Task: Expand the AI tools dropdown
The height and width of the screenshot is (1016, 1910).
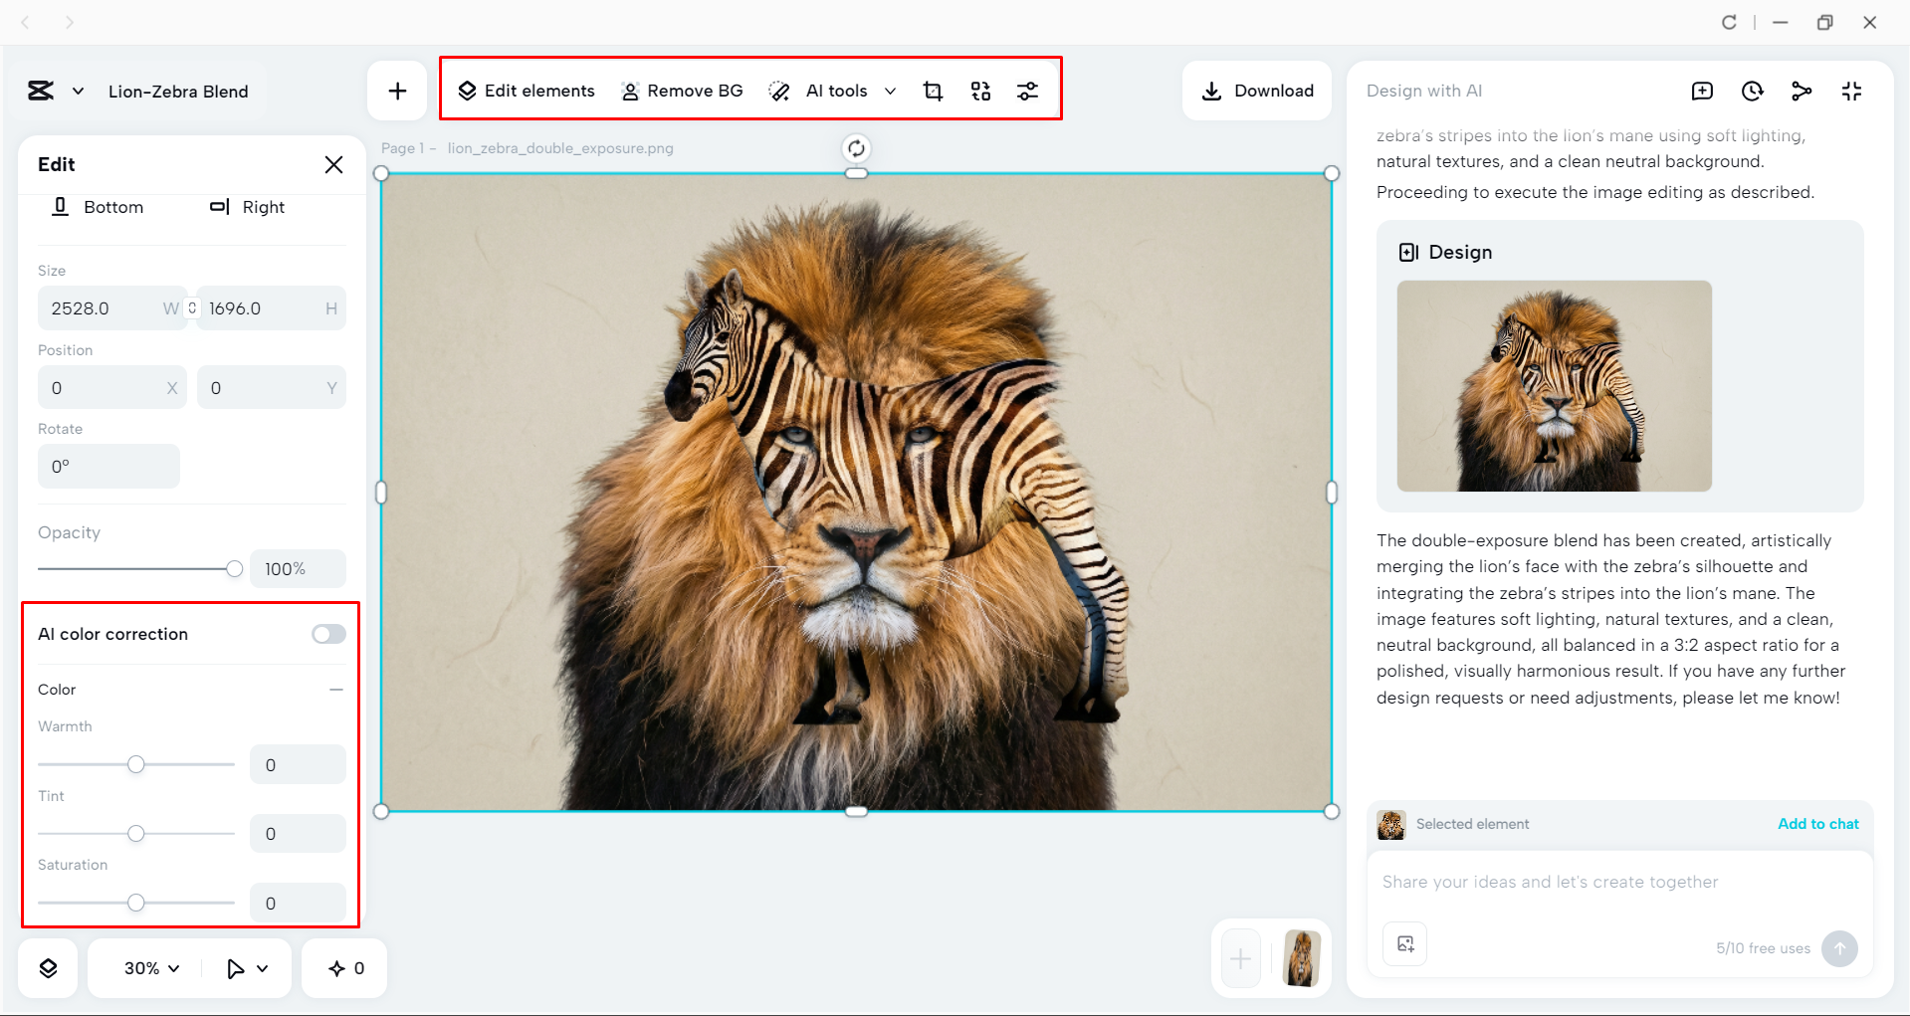Action: [x=890, y=92]
